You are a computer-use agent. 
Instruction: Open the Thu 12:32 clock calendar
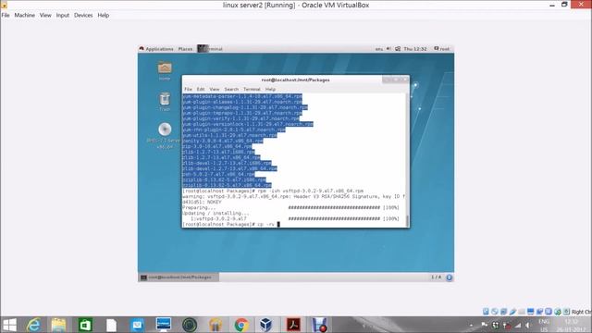[415, 49]
